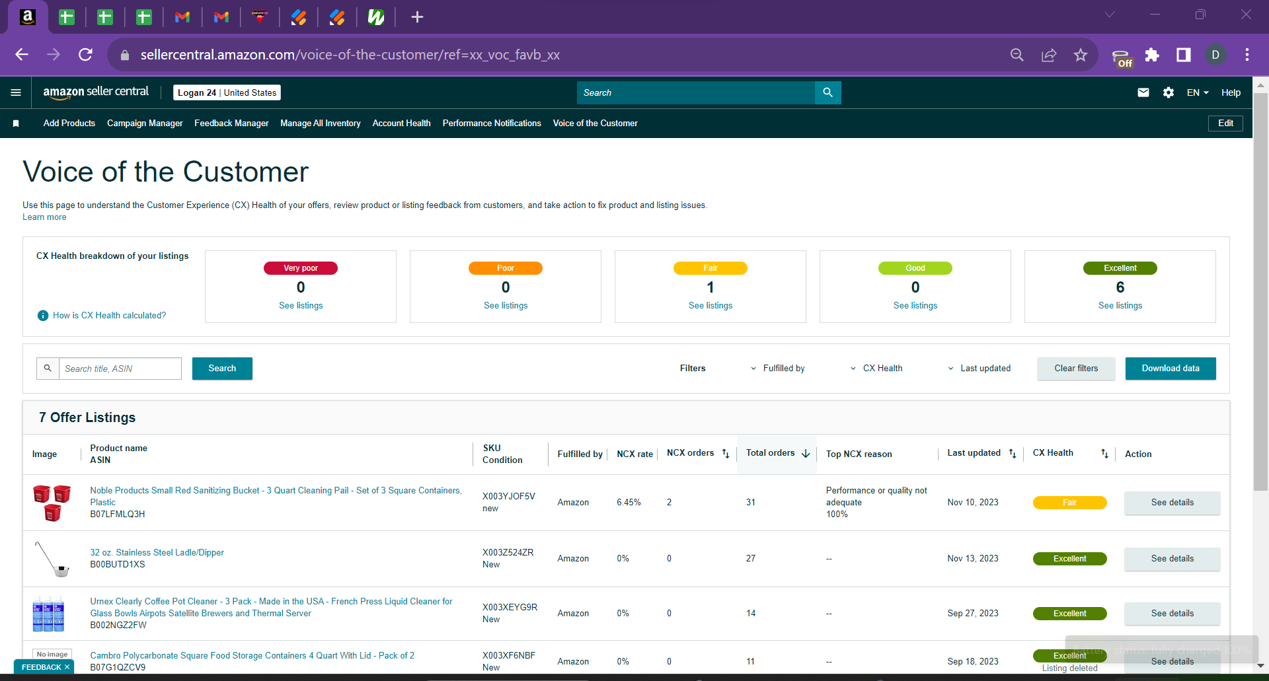The image size is (1269, 681).
Task: Open Performance Notifications
Action: pyautogui.click(x=492, y=124)
